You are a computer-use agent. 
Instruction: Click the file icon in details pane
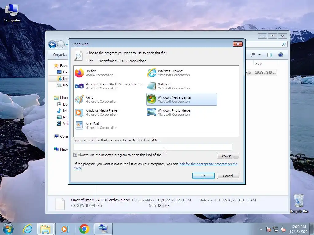(x=60, y=203)
